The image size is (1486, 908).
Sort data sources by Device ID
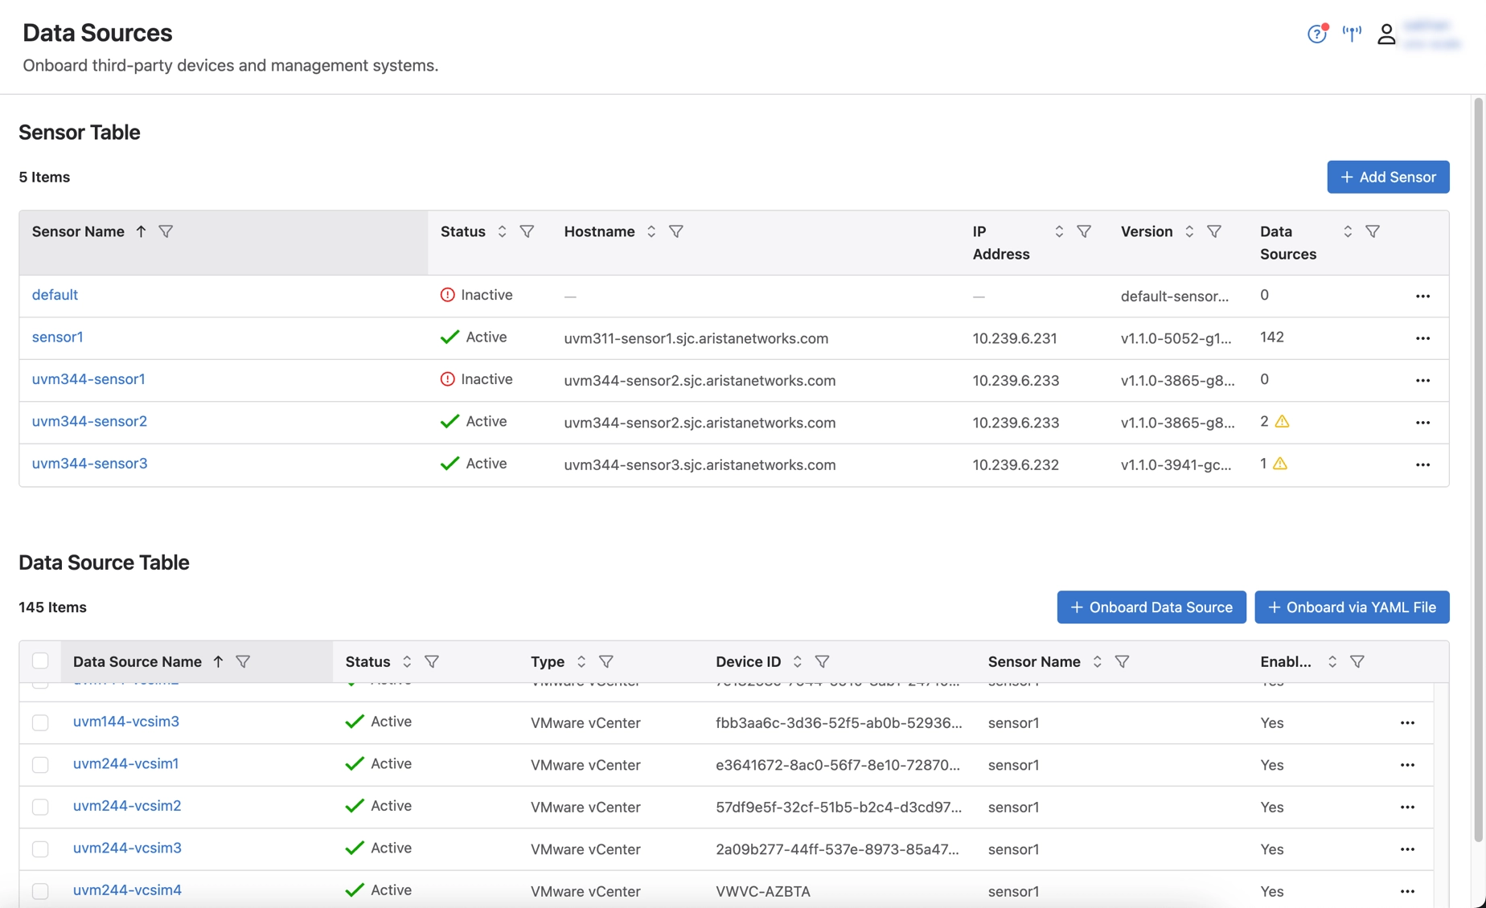(797, 661)
